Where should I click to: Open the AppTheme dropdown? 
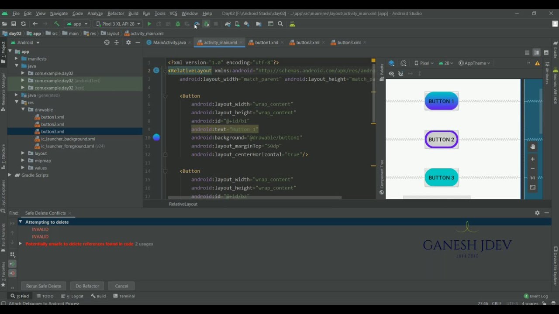(x=474, y=63)
